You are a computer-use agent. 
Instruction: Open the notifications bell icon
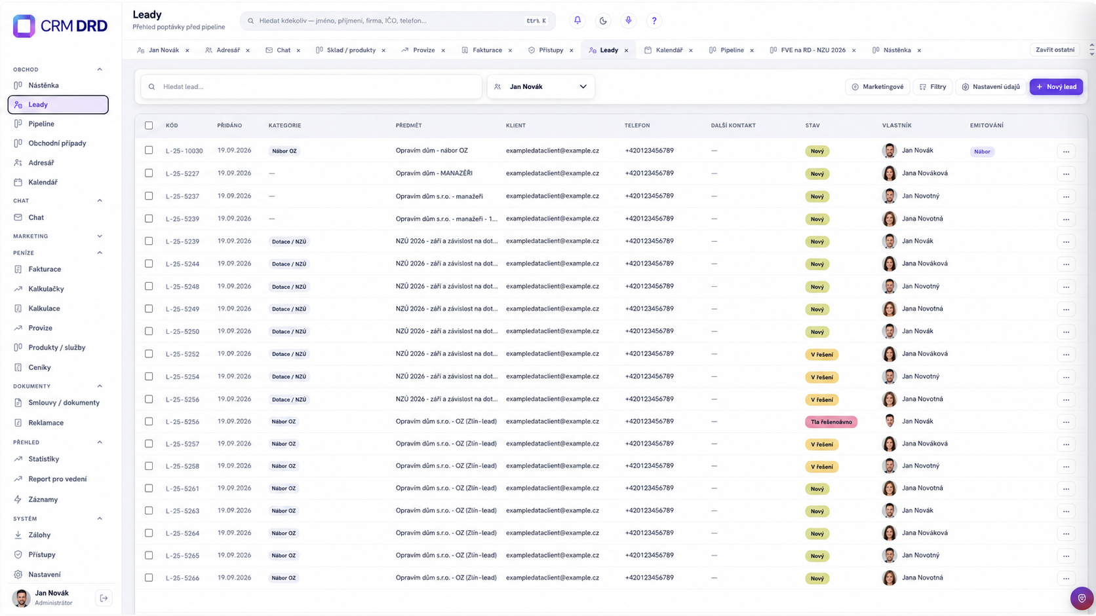(x=577, y=20)
